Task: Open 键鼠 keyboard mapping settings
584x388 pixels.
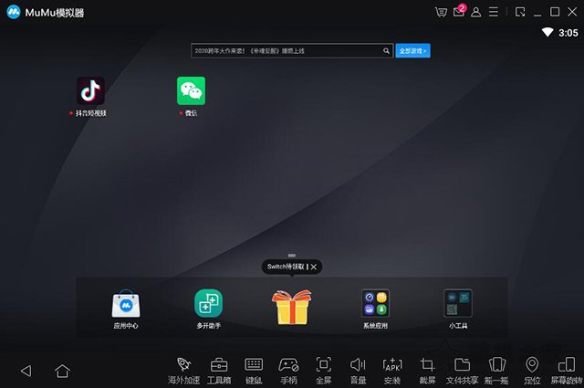Action: [x=254, y=365]
